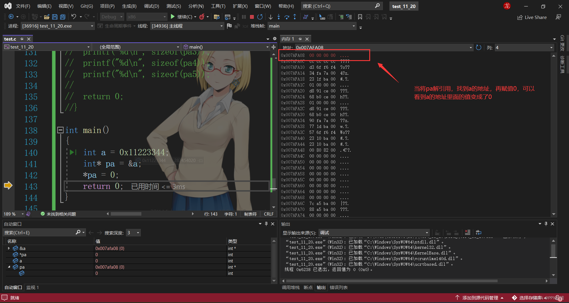The height and width of the screenshot is (303, 569).
Task: Switch to the 断点 tab
Action: pyautogui.click(x=308, y=287)
